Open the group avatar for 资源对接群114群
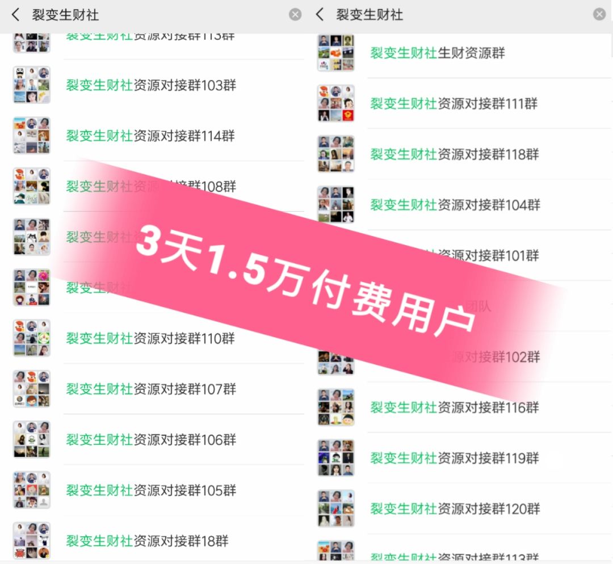This screenshot has height=564, width=613. (32, 135)
